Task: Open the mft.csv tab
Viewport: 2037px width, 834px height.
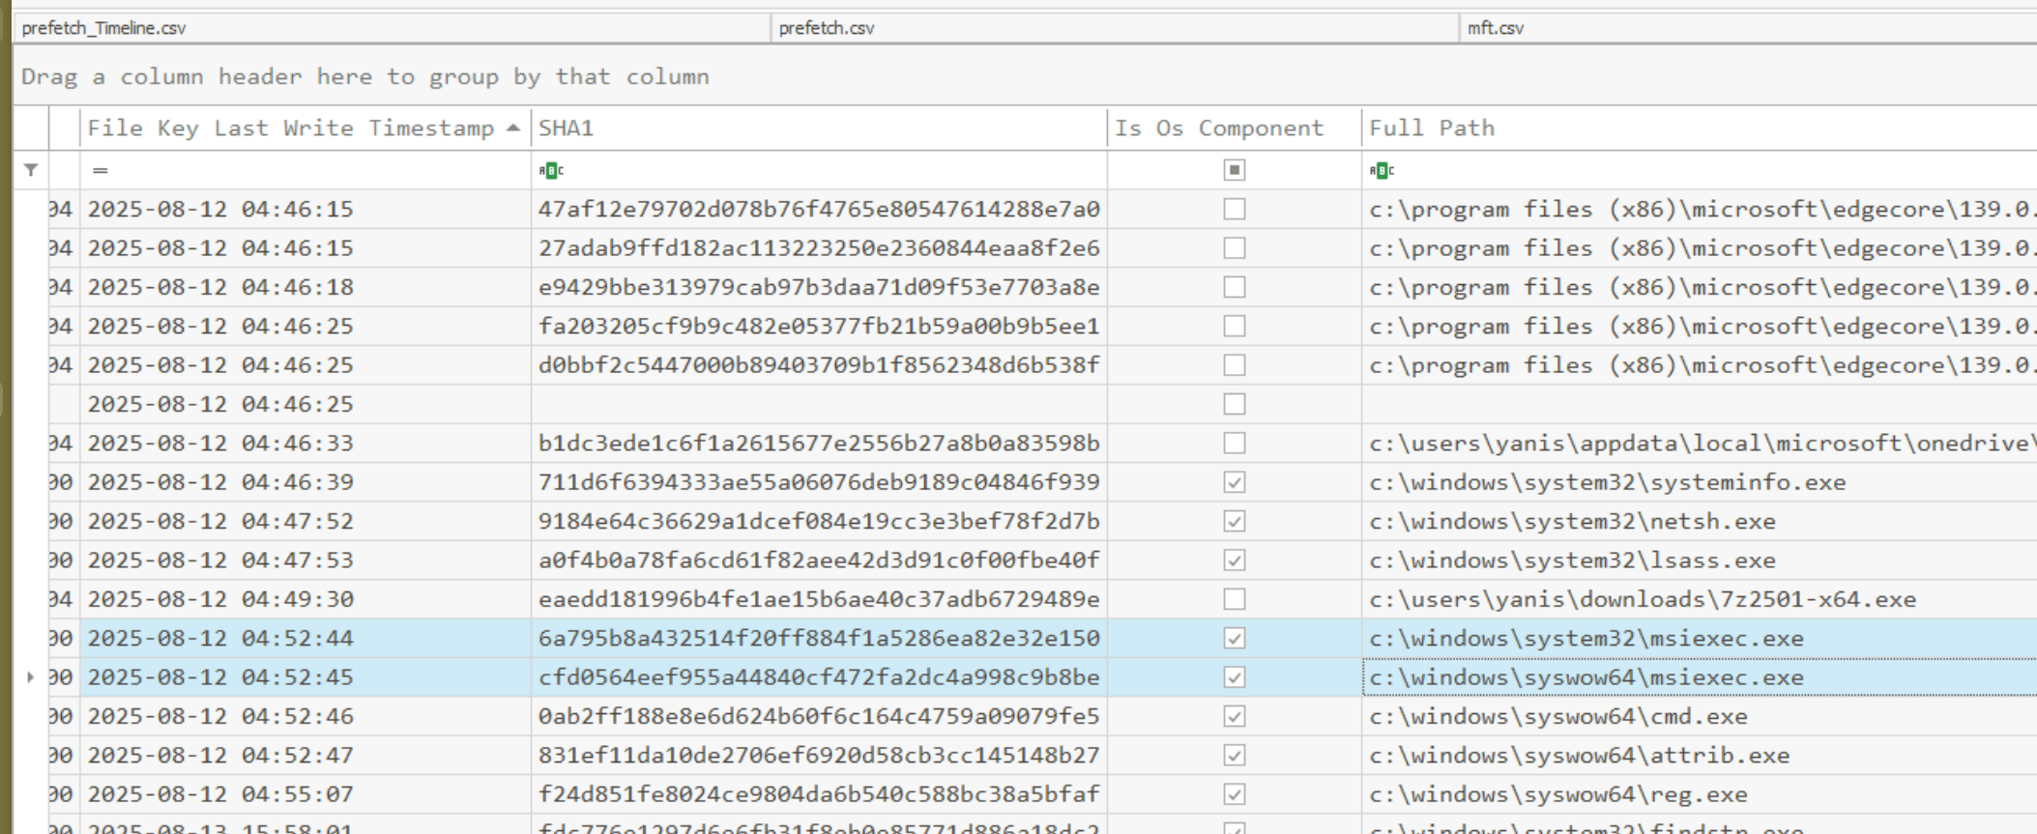Action: (1748, 28)
